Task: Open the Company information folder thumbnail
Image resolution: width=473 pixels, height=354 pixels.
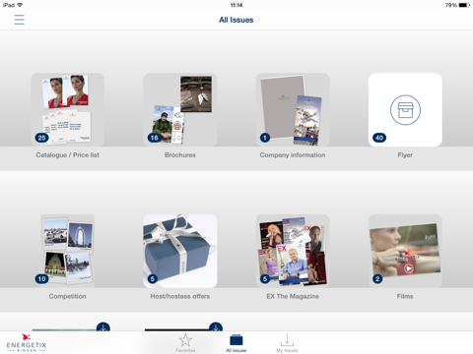Action: click(293, 110)
